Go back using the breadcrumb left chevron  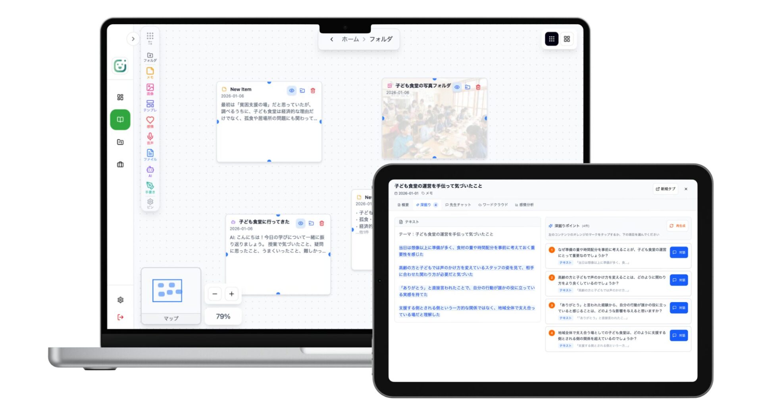pos(332,39)
